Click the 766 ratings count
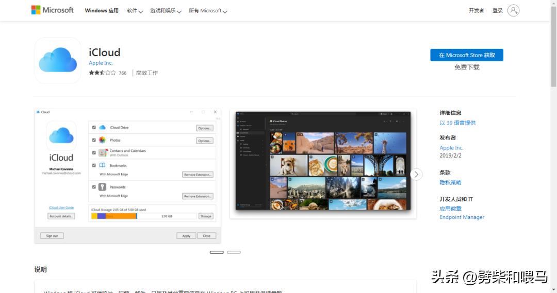557x293 pixels. point(123,73)
